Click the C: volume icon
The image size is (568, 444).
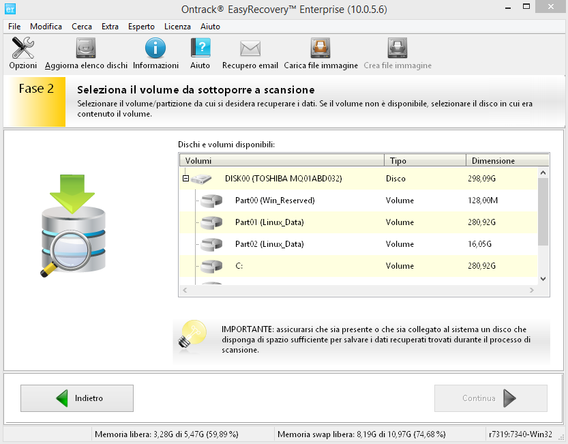tap(211, 266)
